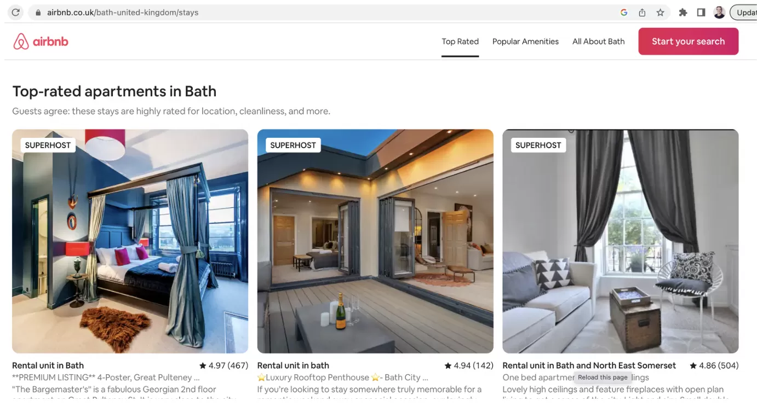Open 'Rental unit in Bath and North East Somerset' title
The image size is (757, 407).
coord(589,365)
